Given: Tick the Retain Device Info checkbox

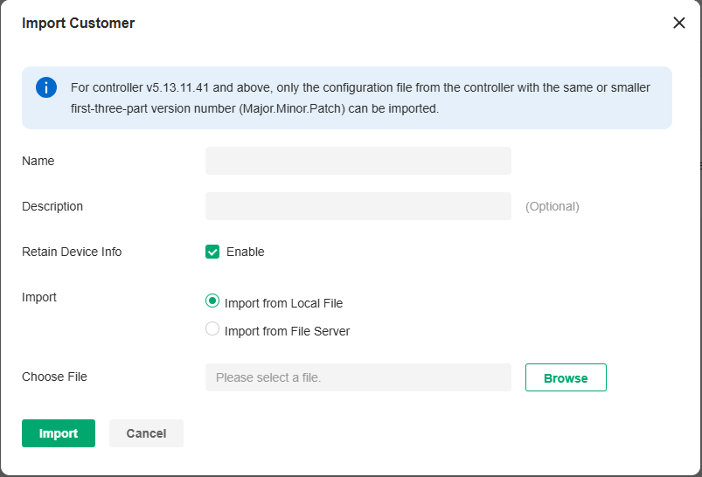Looking at the screenshot, I should point(212,252).
